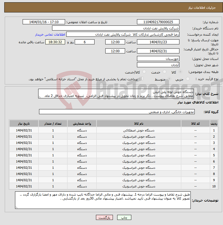This screenshot has width=223, height=225.
Task: Click the quantity 1 in row 9
Action: pyautogui.click(x=53, y=180)
